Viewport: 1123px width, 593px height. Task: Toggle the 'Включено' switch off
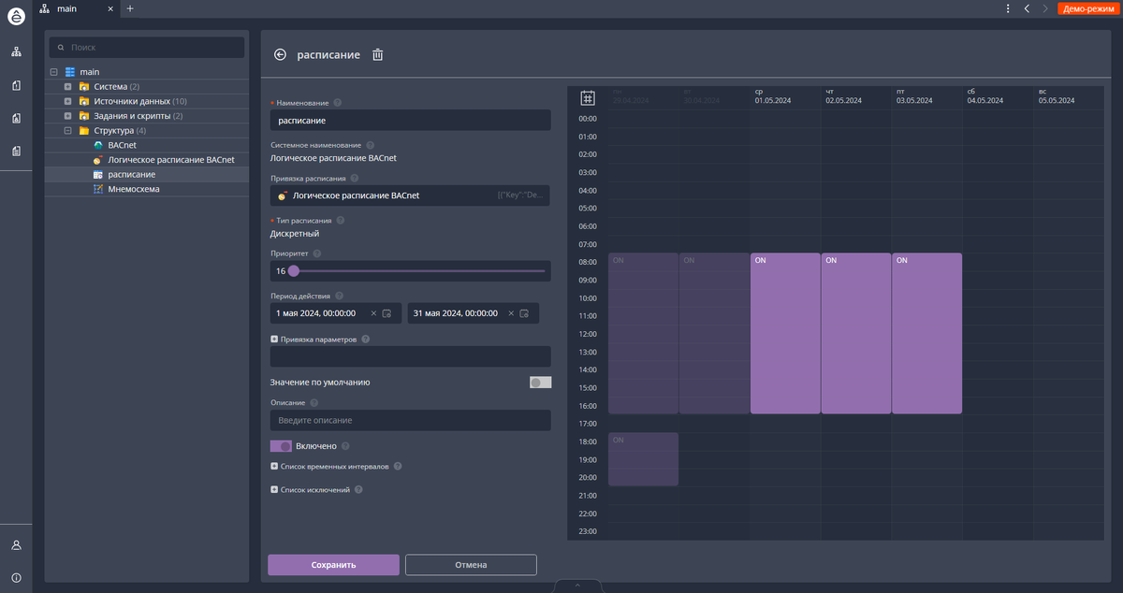click(x=281, y=446)
